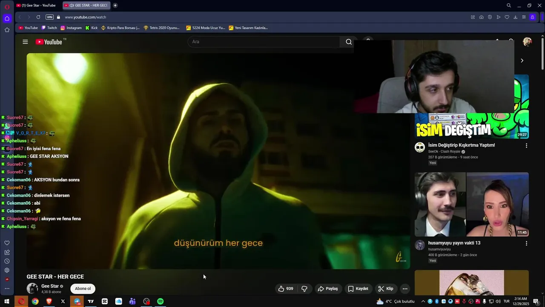
Task: Open a new browser tab
Action: click(115, 5)
